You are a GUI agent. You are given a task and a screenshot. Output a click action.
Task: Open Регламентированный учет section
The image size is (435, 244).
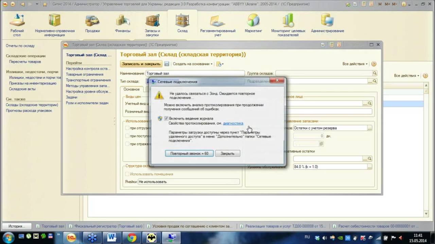[218, 25]
